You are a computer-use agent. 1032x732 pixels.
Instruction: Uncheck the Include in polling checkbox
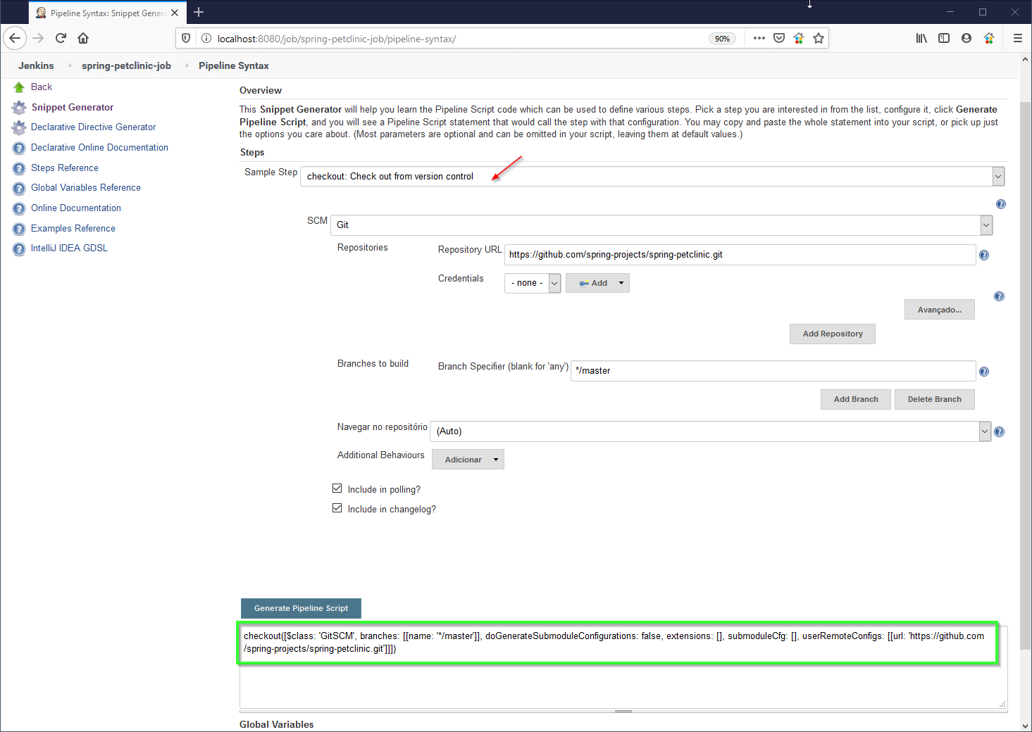click(x=337, y=488)
